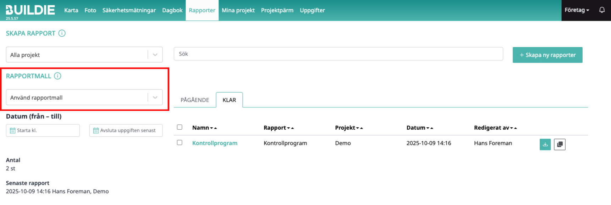The width and height of the screenshot is (611, 205).
Task: Toggle the select-all checkbox in table header
Action: click(180, 127)
